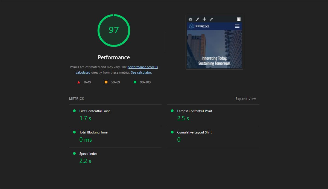Screen dimensions: 328x189
Task: Click the green dot beside Cumulative Layout Shift
Action: pyautogui.click(x=172, y=132)
